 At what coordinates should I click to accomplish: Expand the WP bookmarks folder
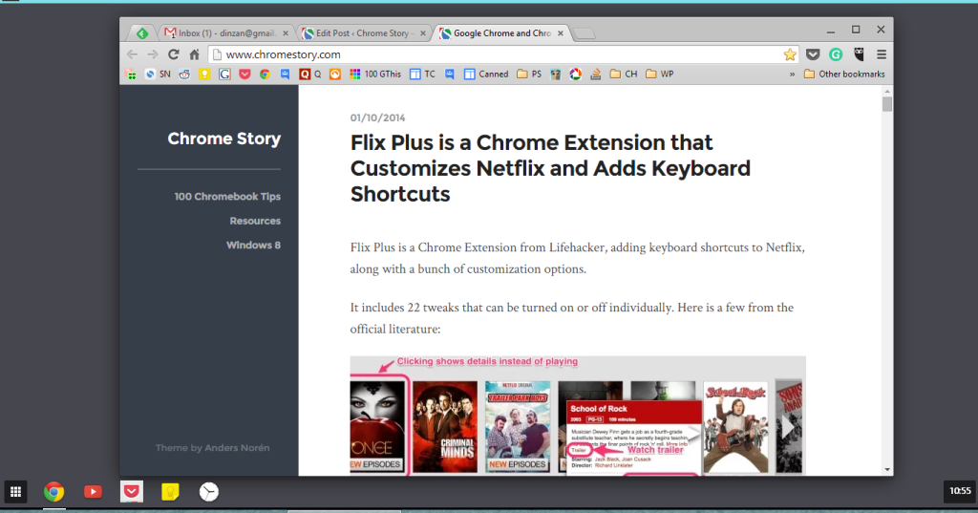pos(659,74)
